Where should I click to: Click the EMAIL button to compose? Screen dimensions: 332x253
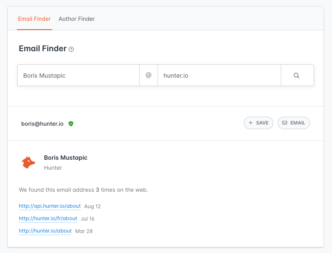point(294,123)
